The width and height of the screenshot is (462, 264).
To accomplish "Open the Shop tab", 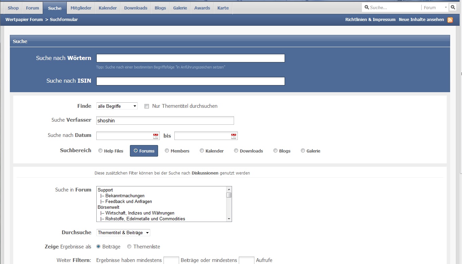I will point(13,8).
